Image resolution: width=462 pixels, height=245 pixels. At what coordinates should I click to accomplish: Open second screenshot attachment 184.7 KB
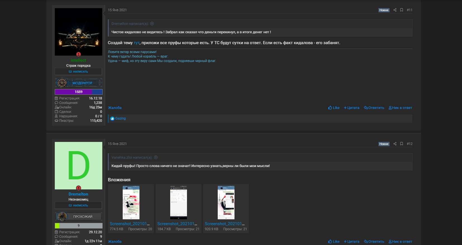[178, 203]
